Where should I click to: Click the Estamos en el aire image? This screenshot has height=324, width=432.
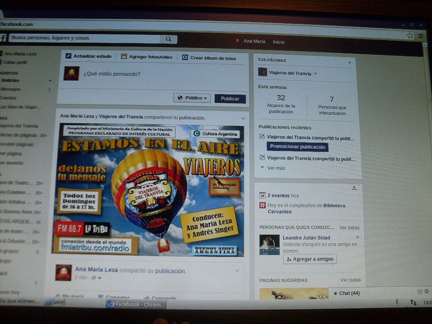point(148,190)
